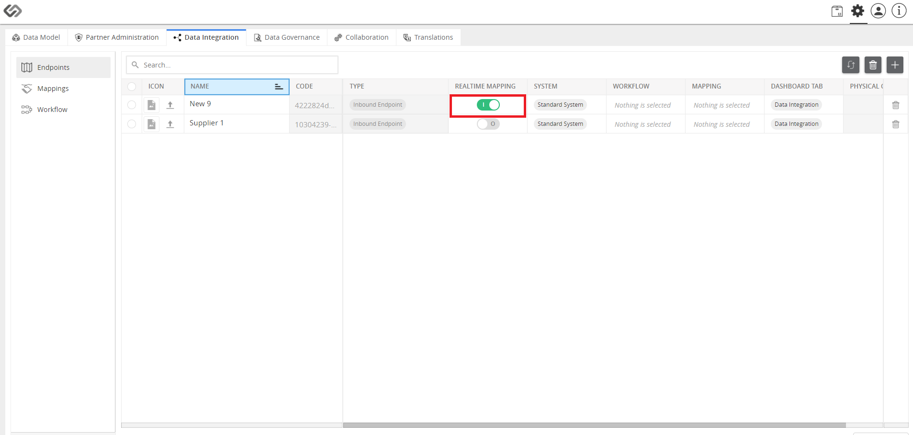913x435 pixels.
Task: Switch to the Data Governance tab
Action: [x=287, y=37]
